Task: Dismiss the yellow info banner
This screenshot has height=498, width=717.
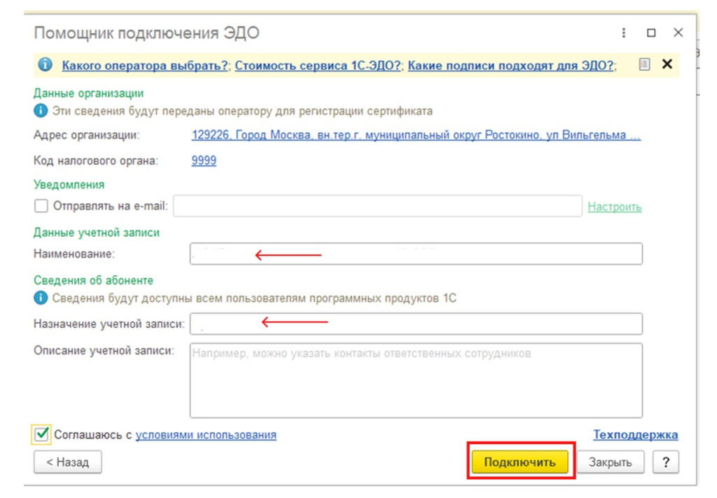Action: click(667, 64)
